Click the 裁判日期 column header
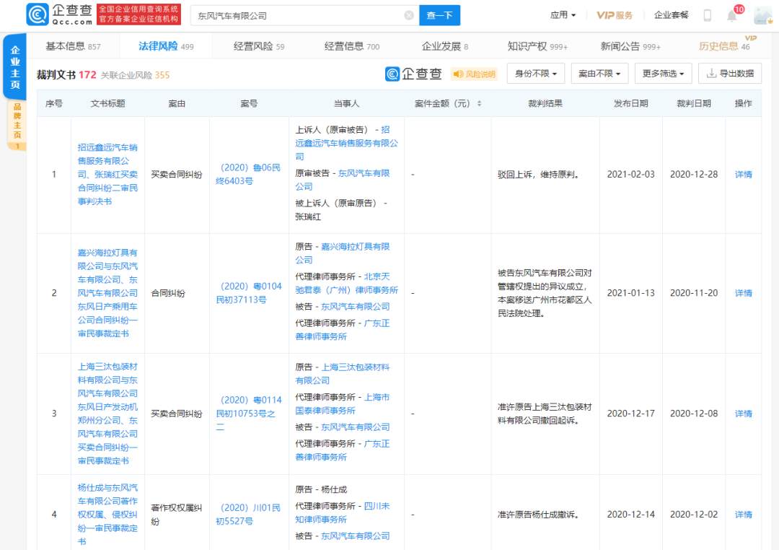Viewport: 779px width, 550px height. click(694, 103)
